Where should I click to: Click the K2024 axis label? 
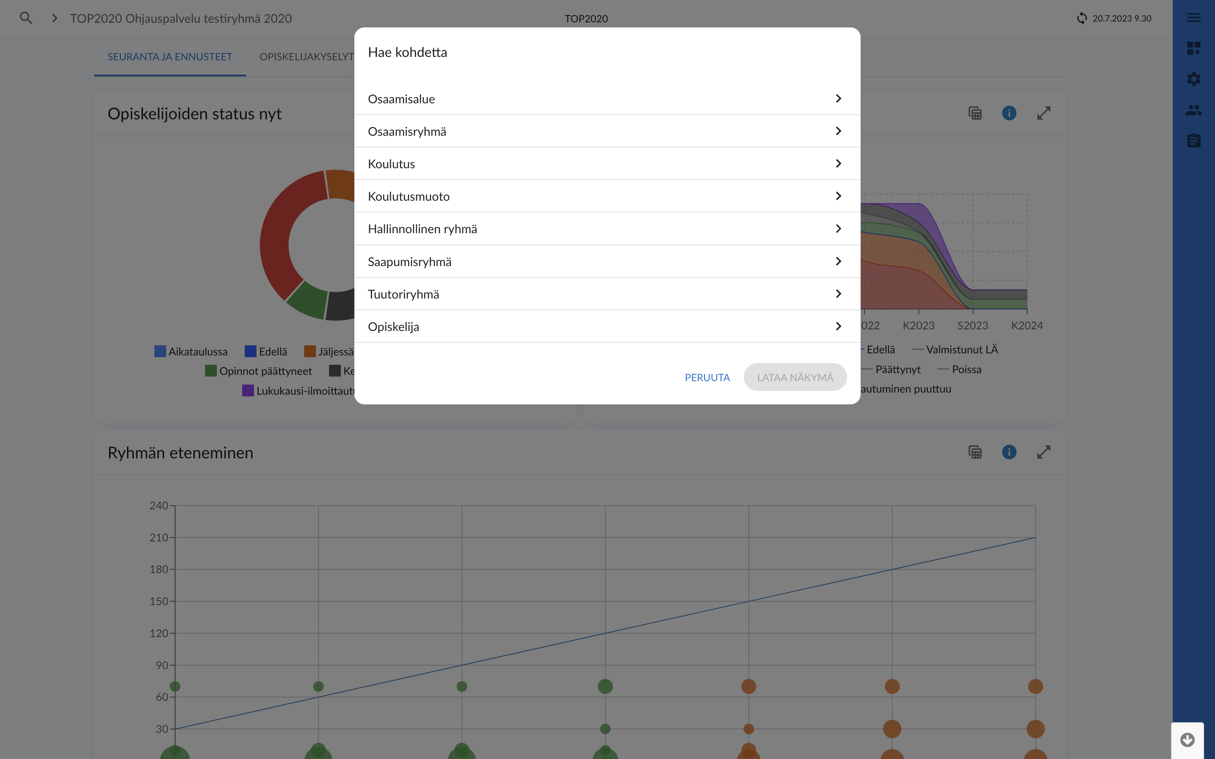click(x=1027, y=325)
